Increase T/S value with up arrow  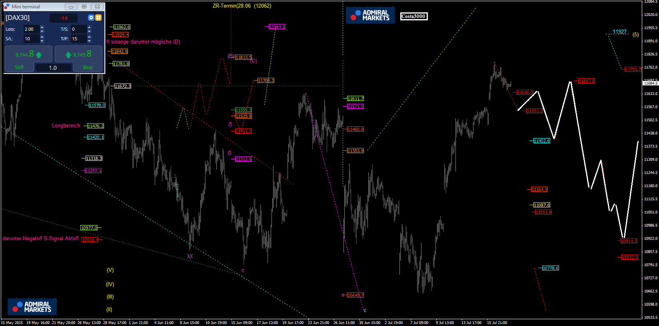coord(89,27)
